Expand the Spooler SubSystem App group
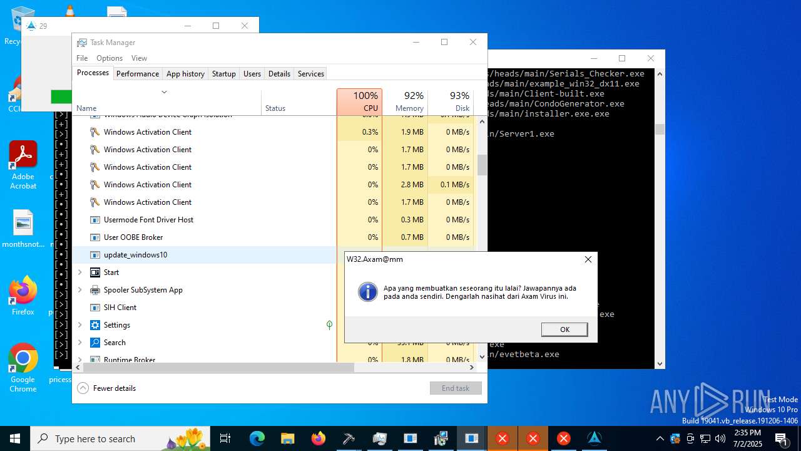This screenshot has width=801, height=451. [79, 290]
